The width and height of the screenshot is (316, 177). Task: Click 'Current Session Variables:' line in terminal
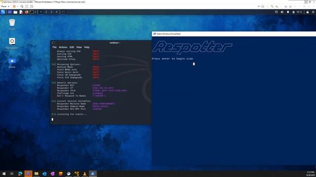tap(72, 101)
